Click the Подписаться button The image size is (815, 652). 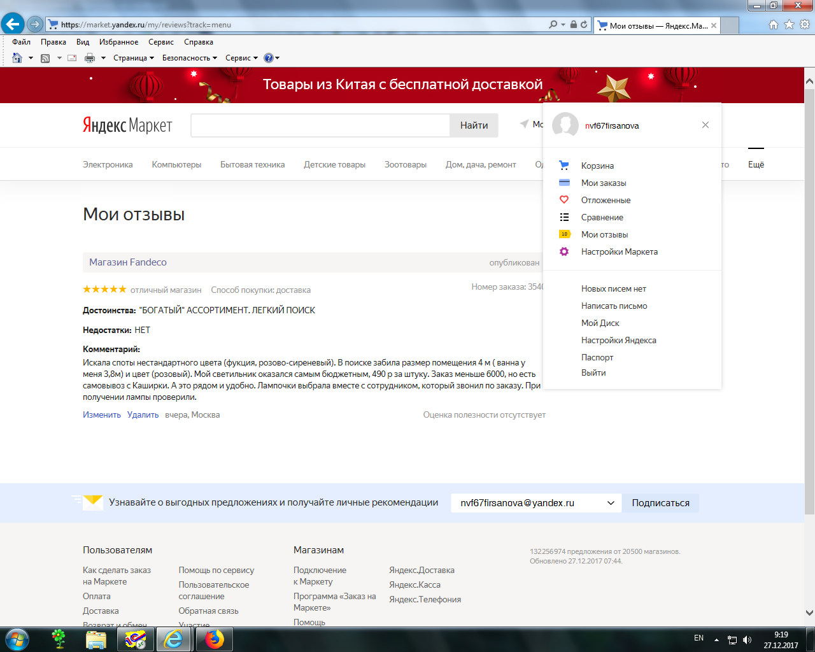point(661,503)
